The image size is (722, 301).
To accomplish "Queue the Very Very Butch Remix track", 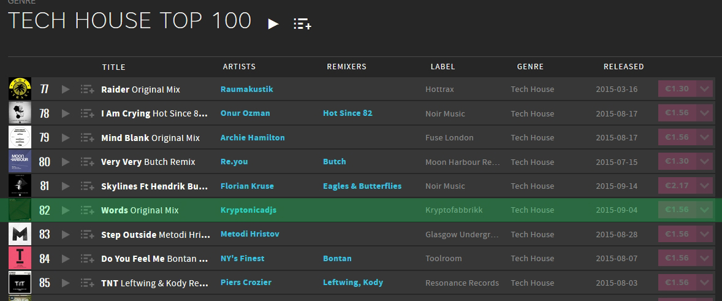I will tap(86, 162).
